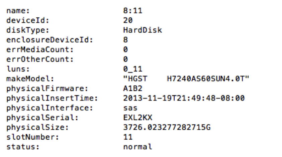Click the physicalInsertTime timestamp value
Screen dimensions: 282x157
point(184,98)
